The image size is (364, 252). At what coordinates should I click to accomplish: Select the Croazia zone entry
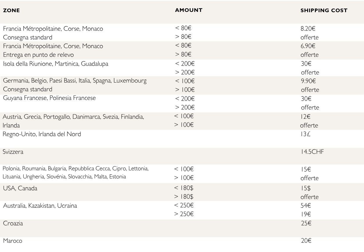click(x=13, y=223)
